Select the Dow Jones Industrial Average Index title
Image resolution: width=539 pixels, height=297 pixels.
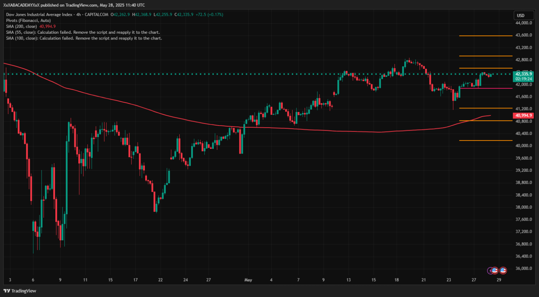39,15
